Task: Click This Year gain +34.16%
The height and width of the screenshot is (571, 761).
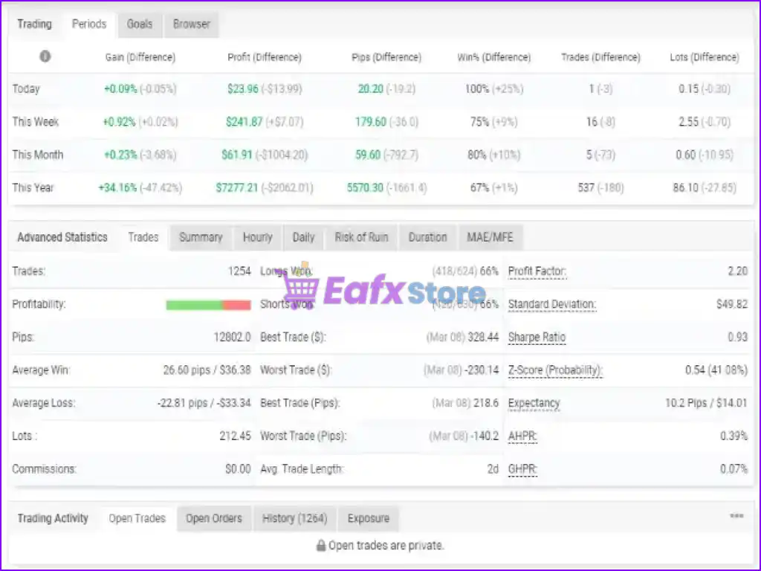Action: click(x=117, y=188)
